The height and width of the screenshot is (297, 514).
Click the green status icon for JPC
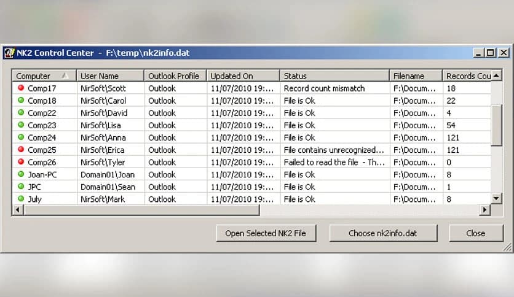coord(21,187)
